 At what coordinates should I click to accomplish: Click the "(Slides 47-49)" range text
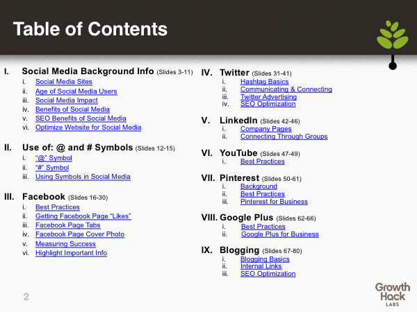pos(280,154)
